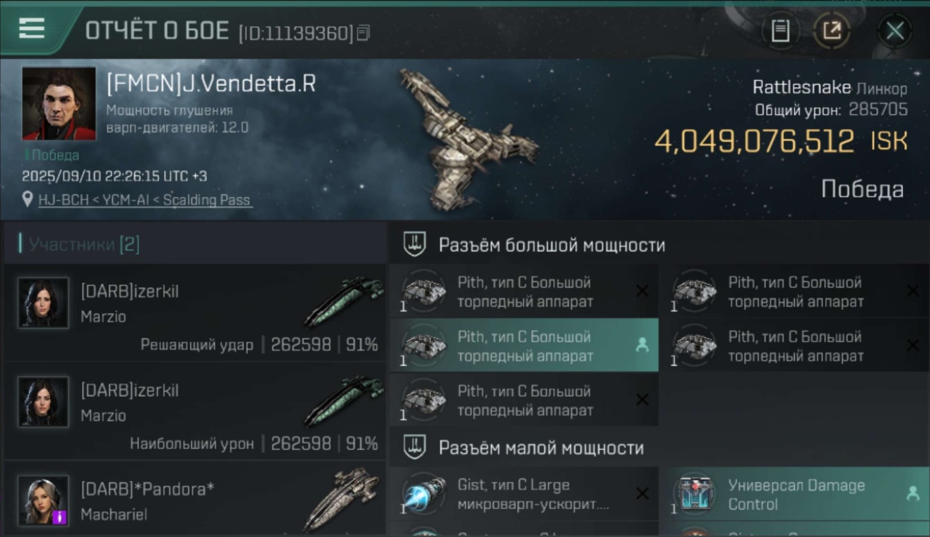Share the battle report externally

[x=831, y=31]
